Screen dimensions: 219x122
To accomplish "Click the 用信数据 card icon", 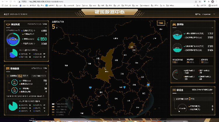I will click(8, 68).
